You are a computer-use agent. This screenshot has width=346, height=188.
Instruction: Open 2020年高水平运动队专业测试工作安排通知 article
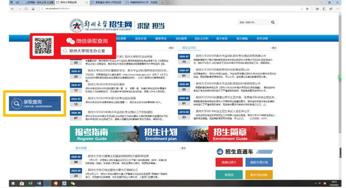[120, 112]
